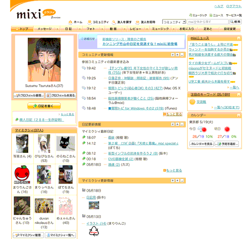Click the HOT keyword sun icon
Image resolution: width=252 pixels, height=239 pixels.
pyautogui.click(x=192, y=102)
